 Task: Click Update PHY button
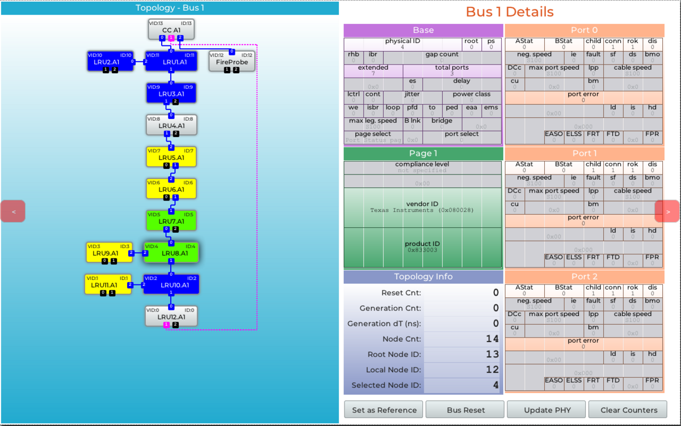coord(546,410)
